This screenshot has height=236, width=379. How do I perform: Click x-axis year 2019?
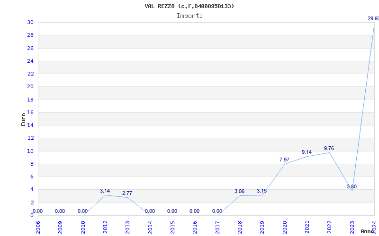click(262, 228)
